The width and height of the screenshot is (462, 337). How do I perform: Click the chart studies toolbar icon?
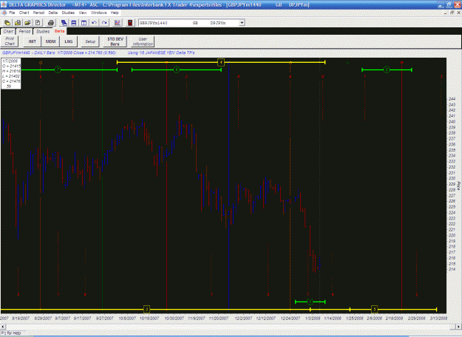tap(118, 23)
